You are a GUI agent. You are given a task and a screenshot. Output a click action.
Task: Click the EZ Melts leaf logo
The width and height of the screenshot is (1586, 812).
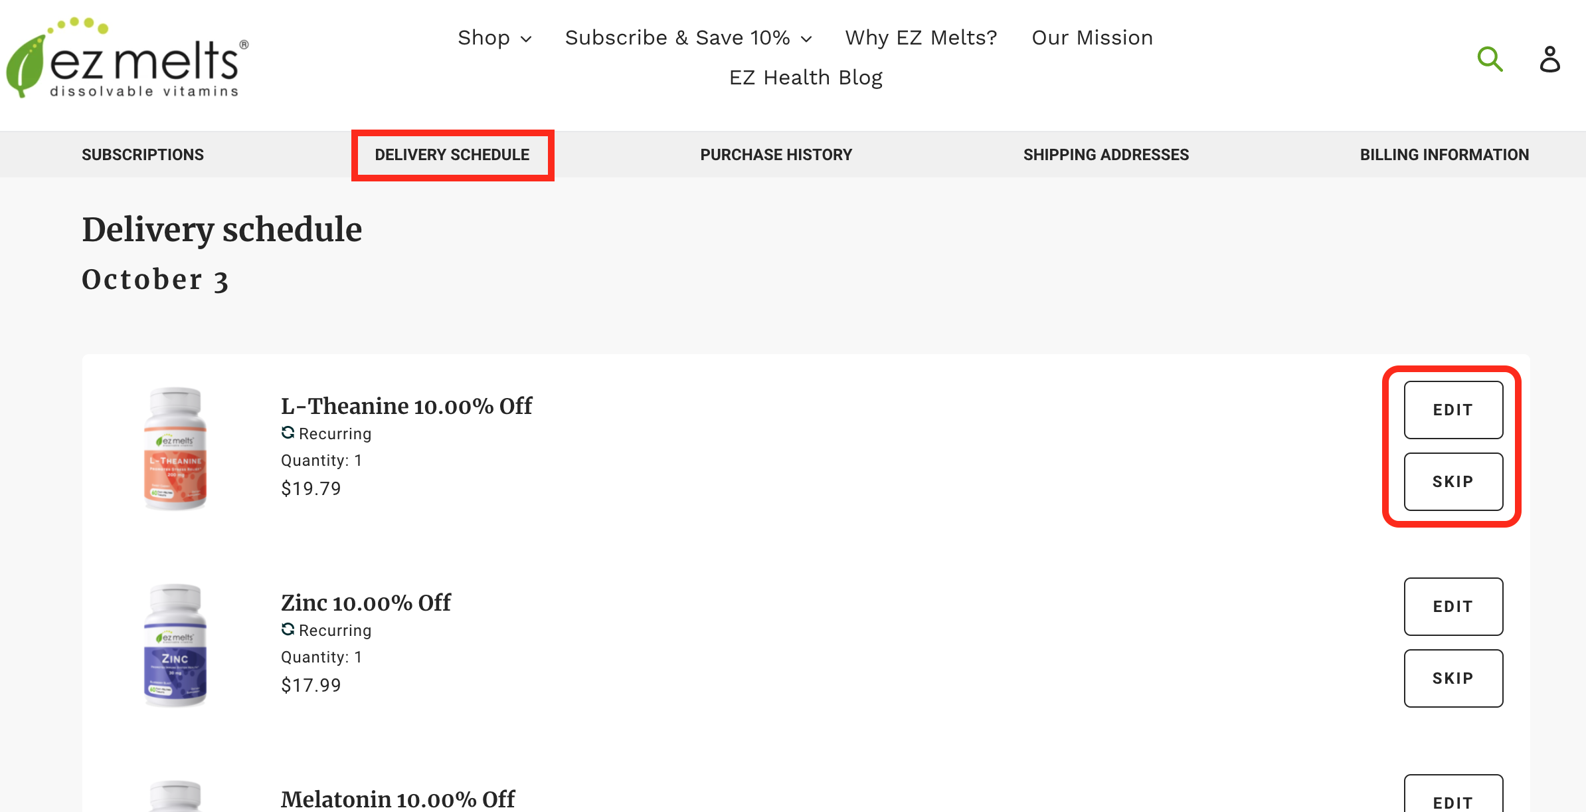pyautogui.click(x=128, y=58)
